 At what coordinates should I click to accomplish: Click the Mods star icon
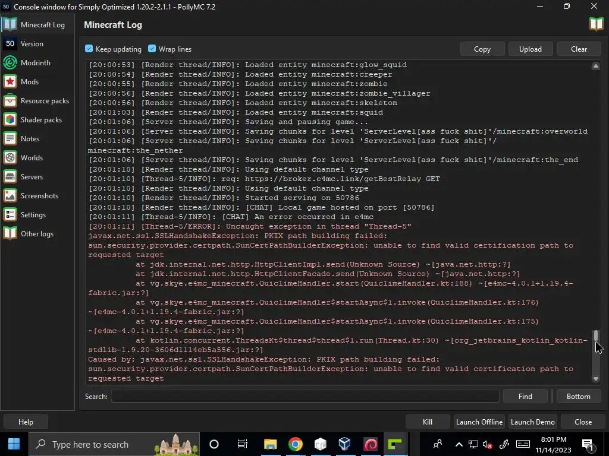point(10,81)
